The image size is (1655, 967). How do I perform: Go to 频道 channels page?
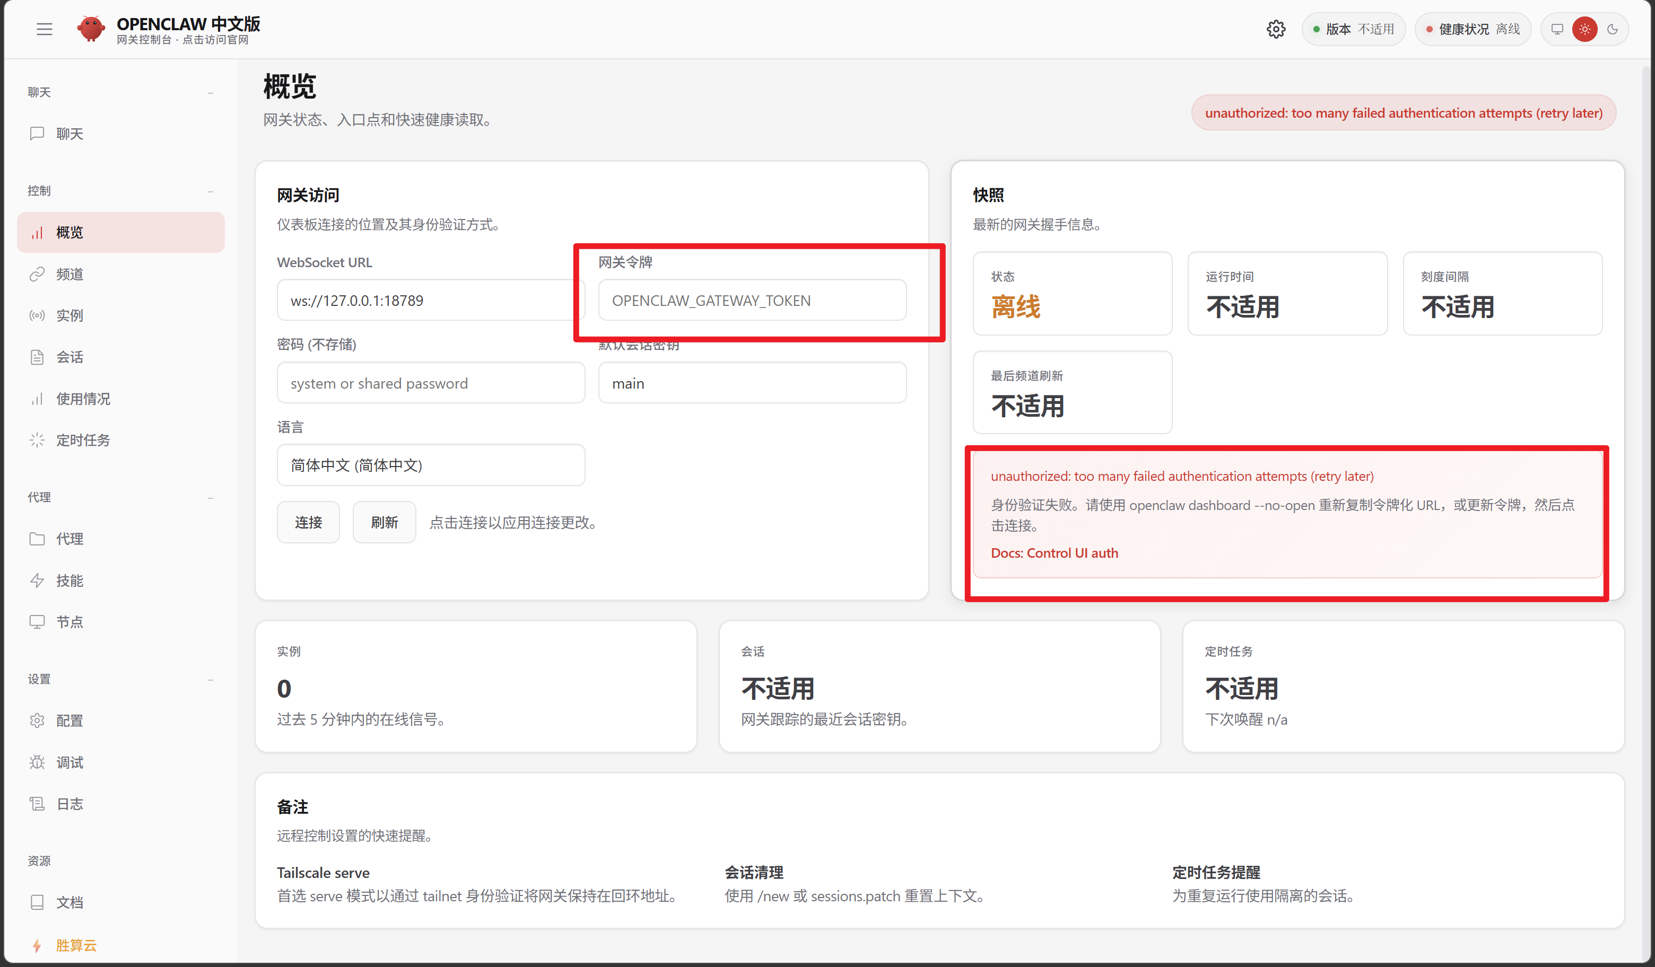coord(69,274)
